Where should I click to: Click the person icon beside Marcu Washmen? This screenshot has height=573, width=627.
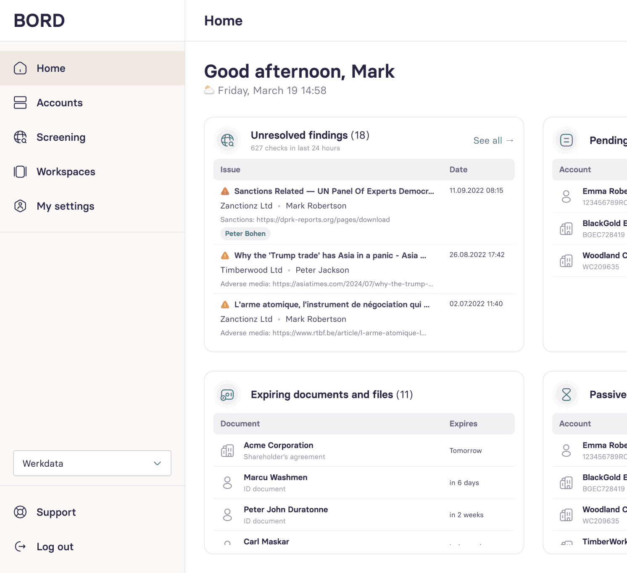[x=227, y=483]
